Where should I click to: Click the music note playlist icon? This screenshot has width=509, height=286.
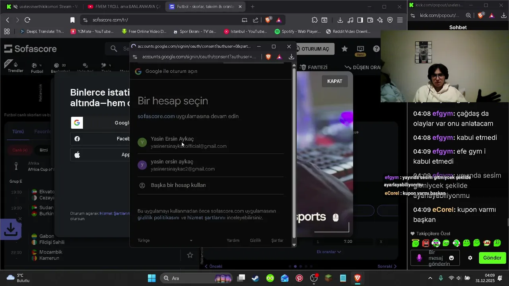pos(350,20)
